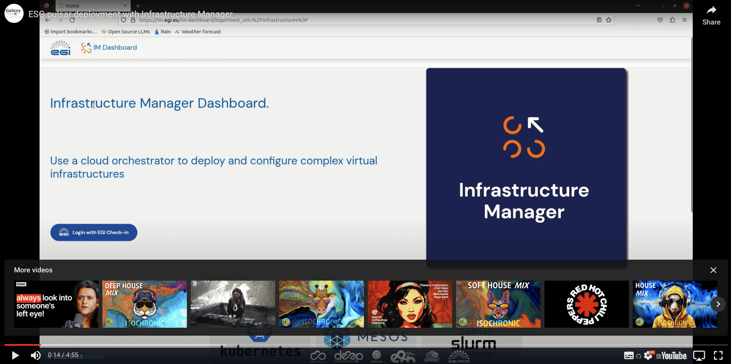This screenshot has width=731, height=364.
Task: Bookmark the page with the star
Action: (609, 20)
